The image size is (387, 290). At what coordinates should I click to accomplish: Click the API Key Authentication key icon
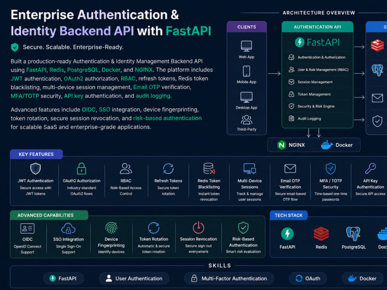370,169
